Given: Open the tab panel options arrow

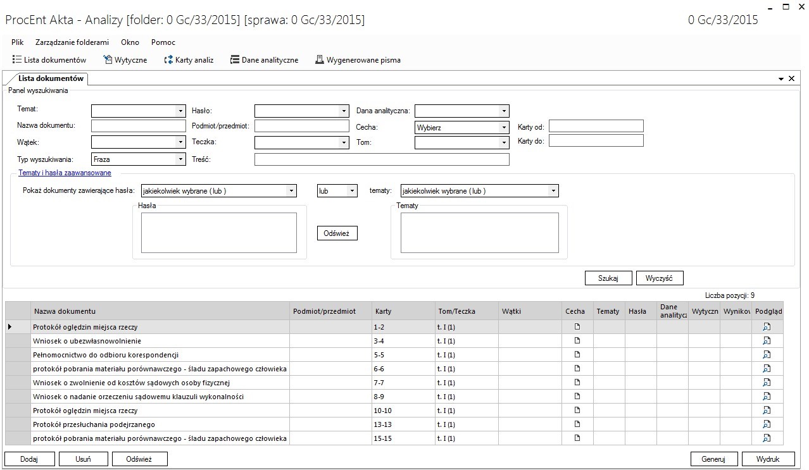Looking at the screenshot, I should (x=781, y=78).
